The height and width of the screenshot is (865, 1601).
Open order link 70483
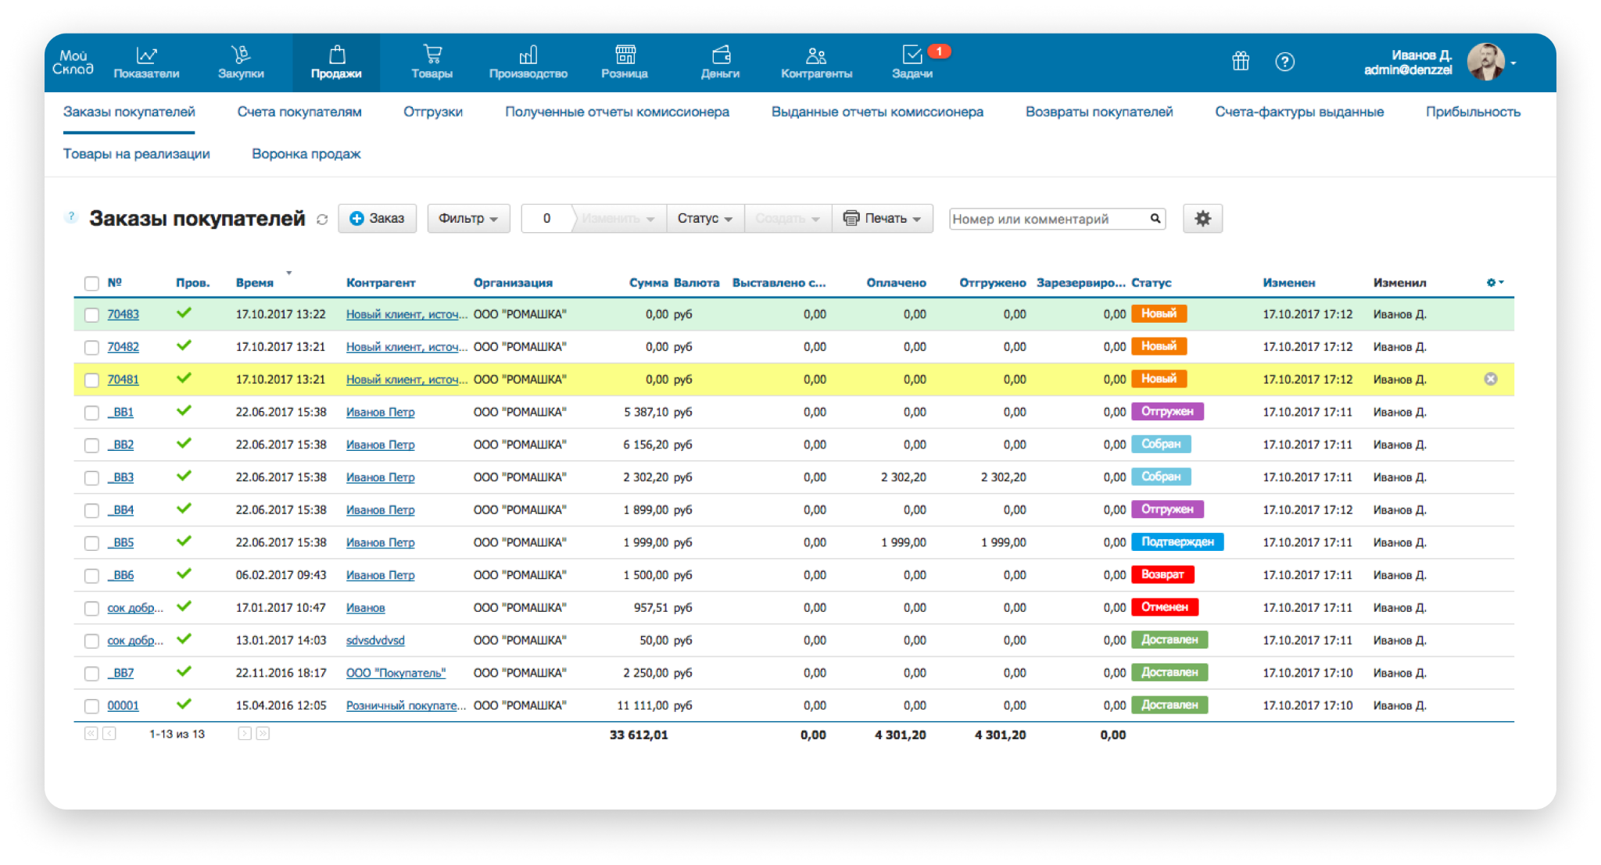(x=124, y=314)
